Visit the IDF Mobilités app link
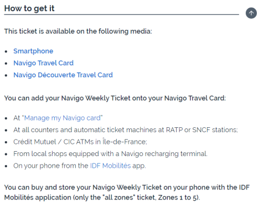Viewport: 258px width, 205px height. 110,166
